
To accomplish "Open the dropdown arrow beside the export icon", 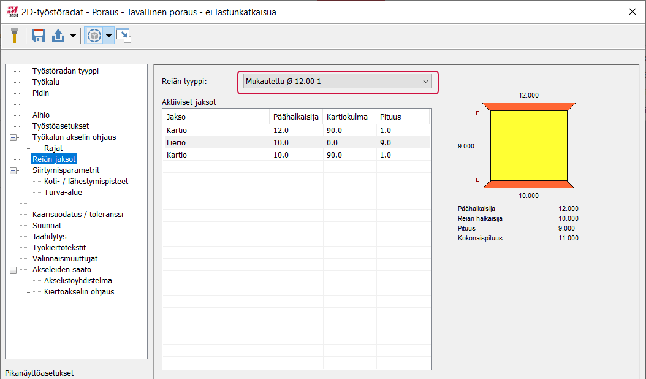I will pyautogui.click(x=73, y=36).
